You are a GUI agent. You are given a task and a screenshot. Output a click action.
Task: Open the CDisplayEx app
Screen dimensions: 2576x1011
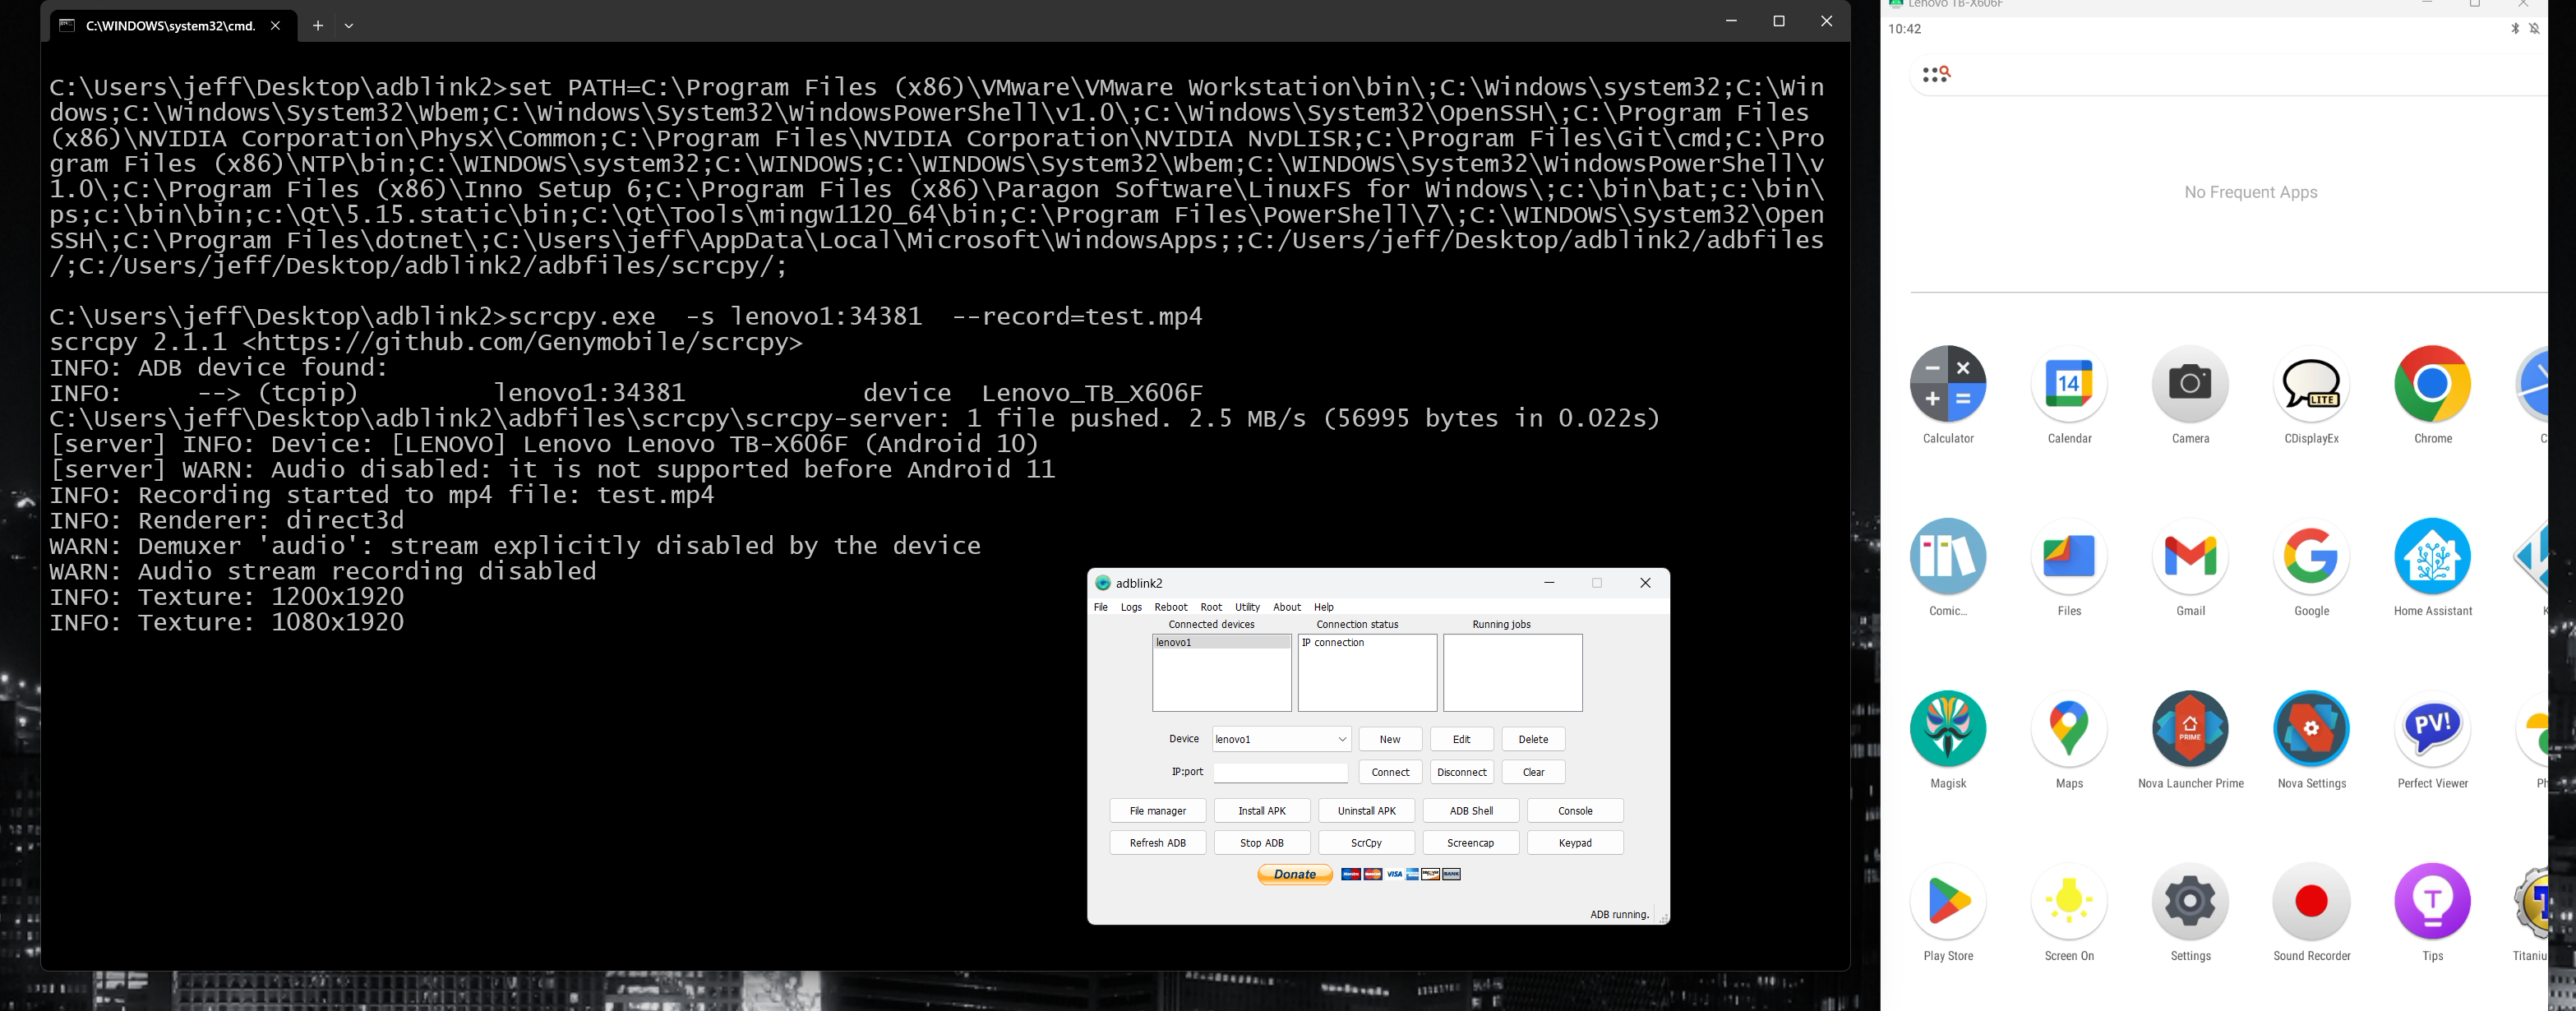[2311, 384]
